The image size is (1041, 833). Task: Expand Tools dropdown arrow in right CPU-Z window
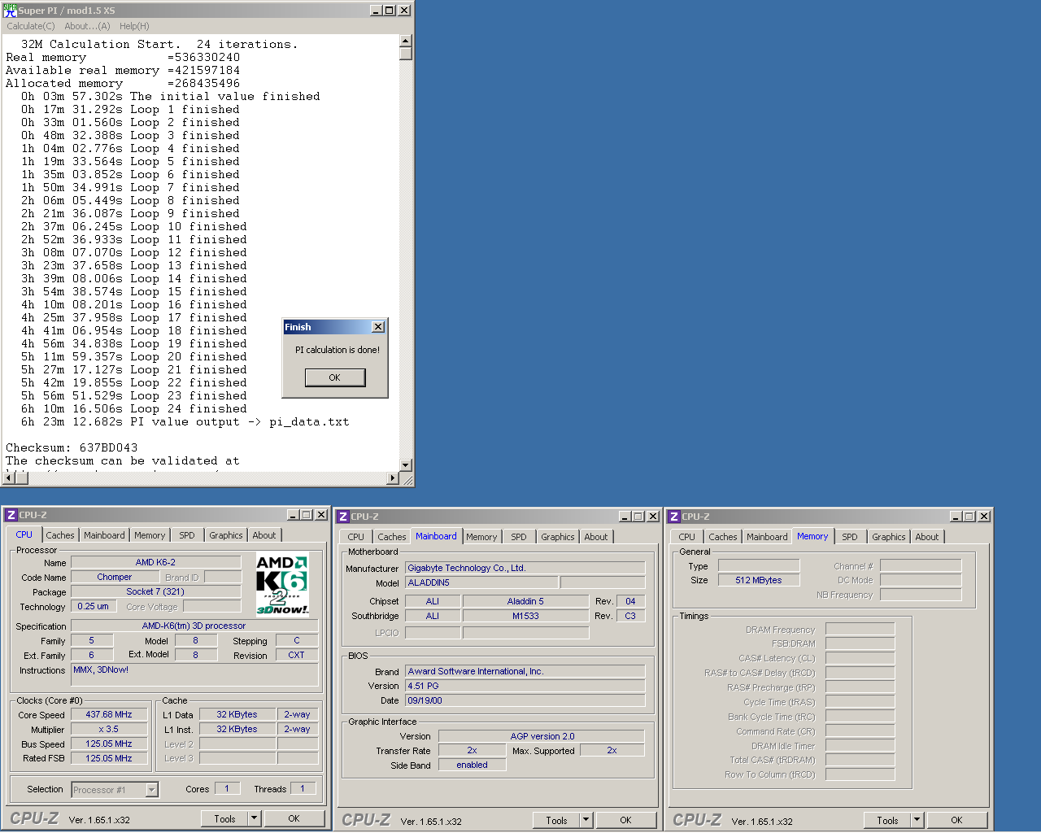coord(917,821)
